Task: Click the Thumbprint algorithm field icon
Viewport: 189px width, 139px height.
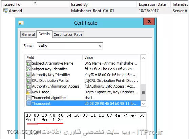Action: click(x=29, y=98)
